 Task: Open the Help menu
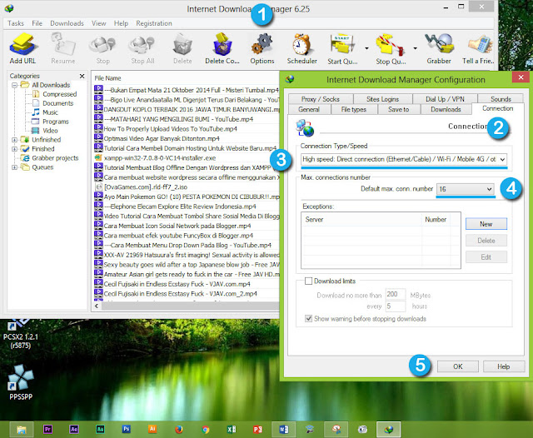pyautogui.click(x=121, y=23)
